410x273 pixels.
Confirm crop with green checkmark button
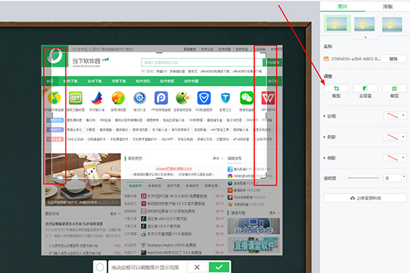(219, 267)
